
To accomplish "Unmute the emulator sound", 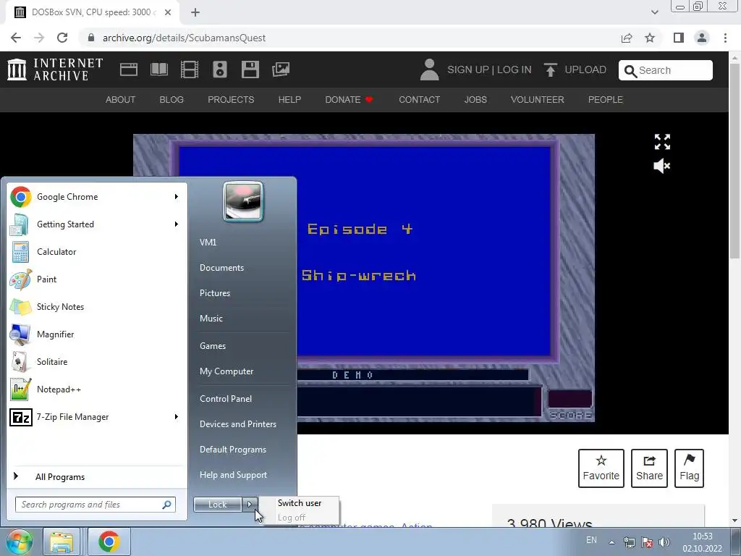I will (x=661, y=166).
